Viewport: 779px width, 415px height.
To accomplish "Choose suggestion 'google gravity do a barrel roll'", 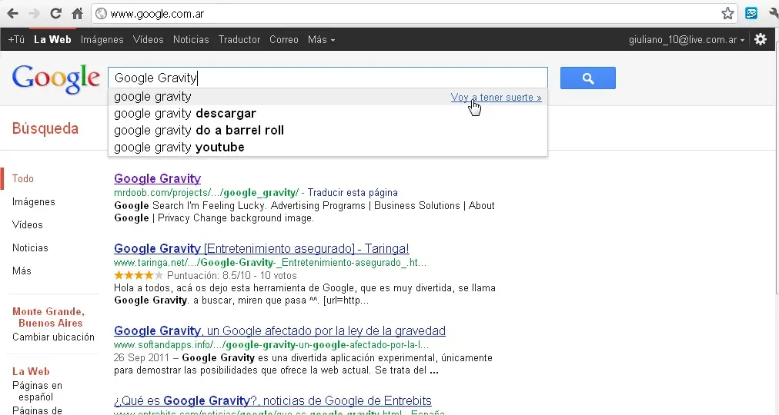I will coord(328,131).
